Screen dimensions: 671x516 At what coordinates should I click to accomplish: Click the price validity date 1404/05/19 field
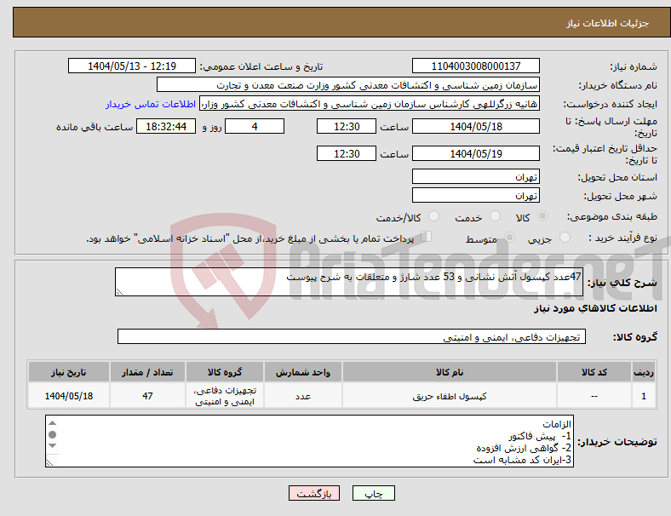pyautogui.click(x=475, y=153)
